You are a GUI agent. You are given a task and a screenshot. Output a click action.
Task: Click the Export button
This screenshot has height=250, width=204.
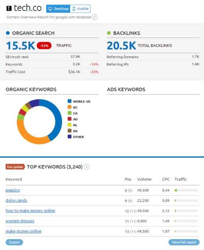click(x=14, y=242)
